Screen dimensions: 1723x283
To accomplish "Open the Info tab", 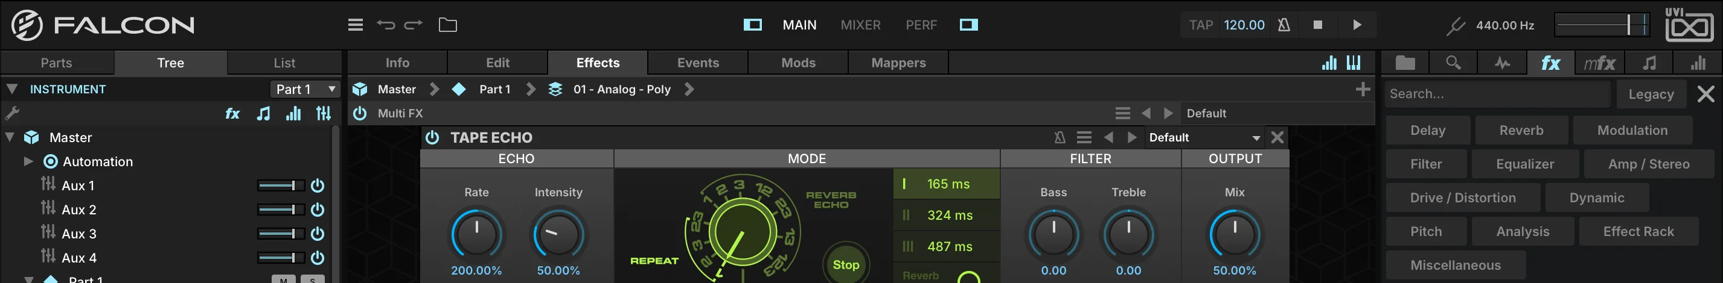I will 397,62.
